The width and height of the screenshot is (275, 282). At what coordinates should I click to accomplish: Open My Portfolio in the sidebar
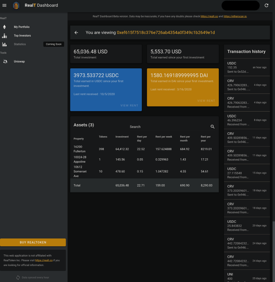[22, 27]
